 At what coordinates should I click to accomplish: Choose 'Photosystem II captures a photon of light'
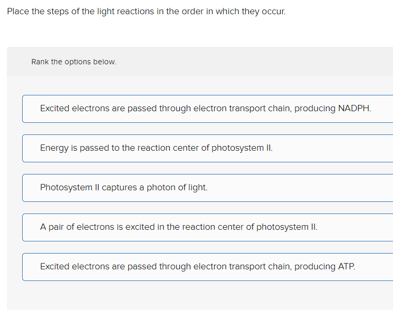[124, 188]
